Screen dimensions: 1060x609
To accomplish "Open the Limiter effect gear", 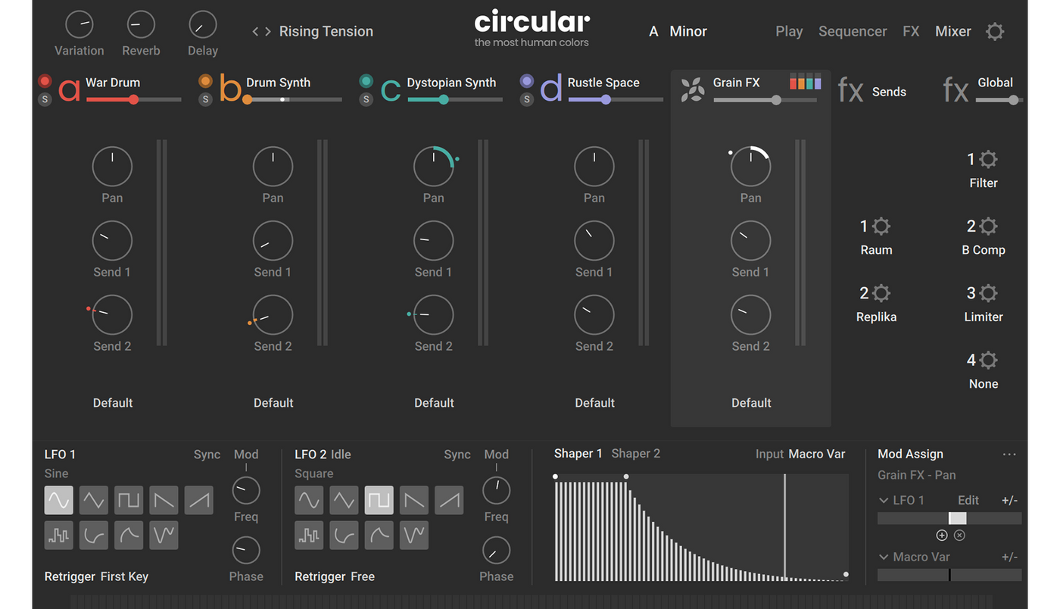I will click(988, 293).
